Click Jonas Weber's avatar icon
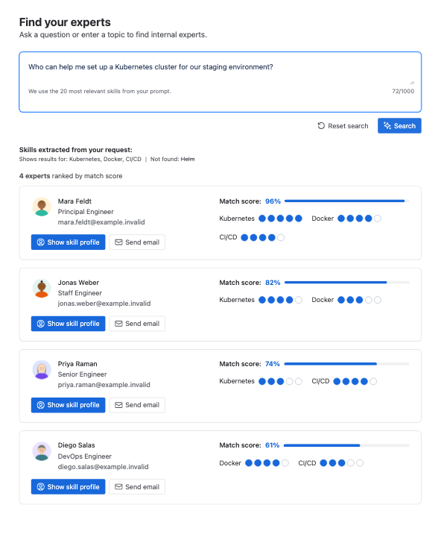Viewport: 441px width, 537px height. tap(42, 289)
